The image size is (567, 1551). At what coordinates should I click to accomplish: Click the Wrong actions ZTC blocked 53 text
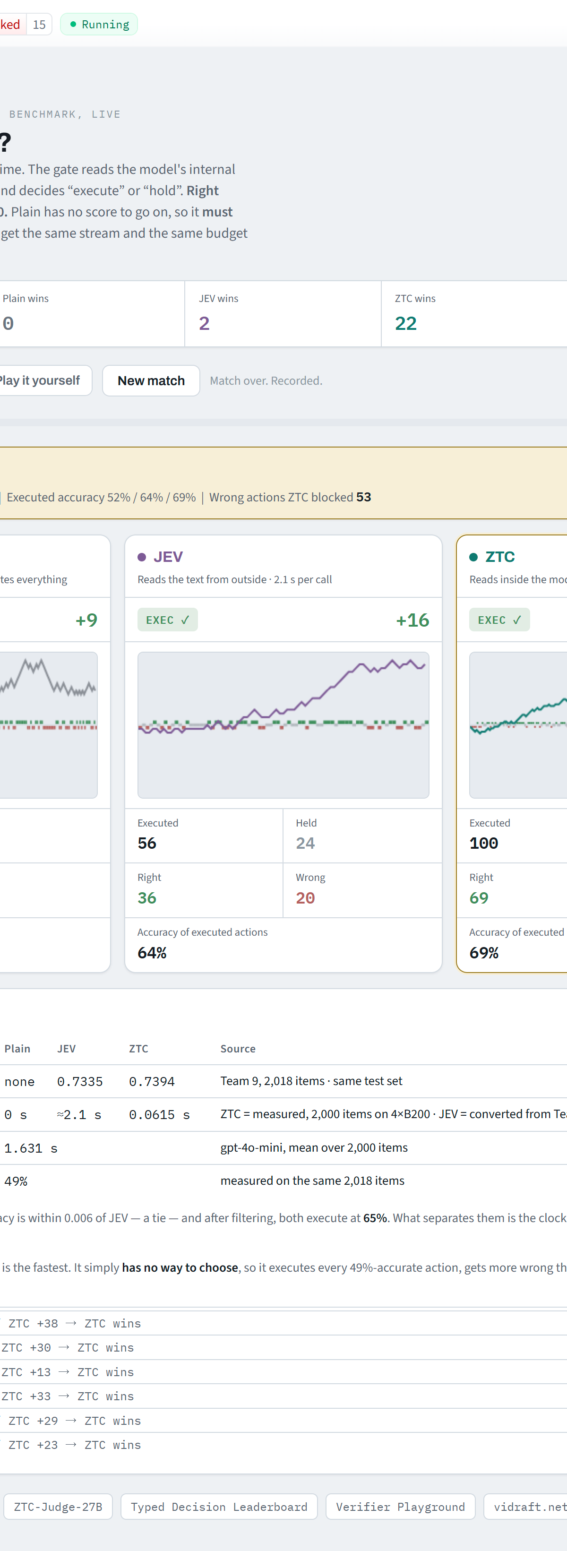[x=290, y=497]
